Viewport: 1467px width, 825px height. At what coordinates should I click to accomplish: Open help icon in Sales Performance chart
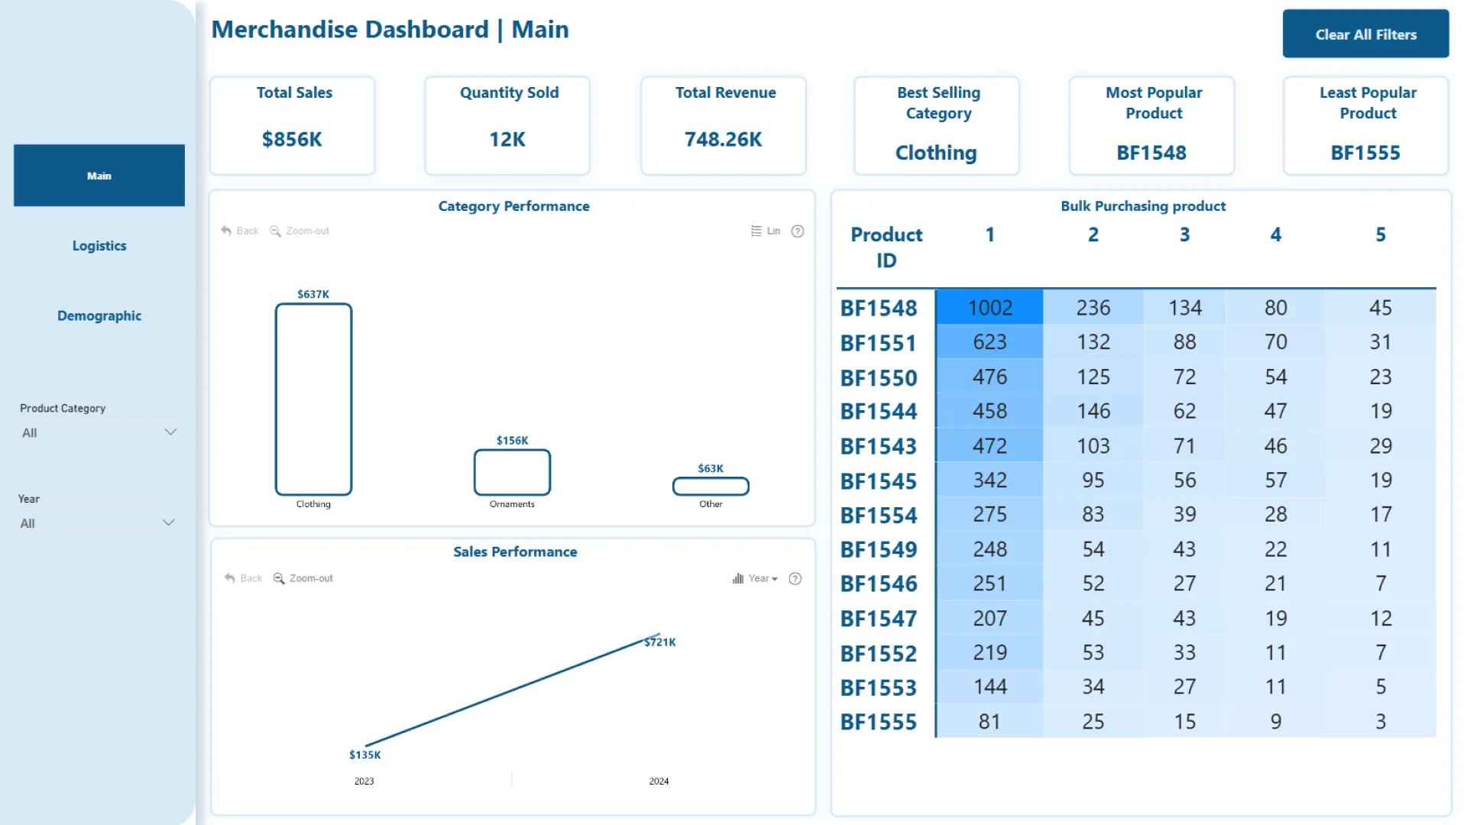[x=795, y=578]
